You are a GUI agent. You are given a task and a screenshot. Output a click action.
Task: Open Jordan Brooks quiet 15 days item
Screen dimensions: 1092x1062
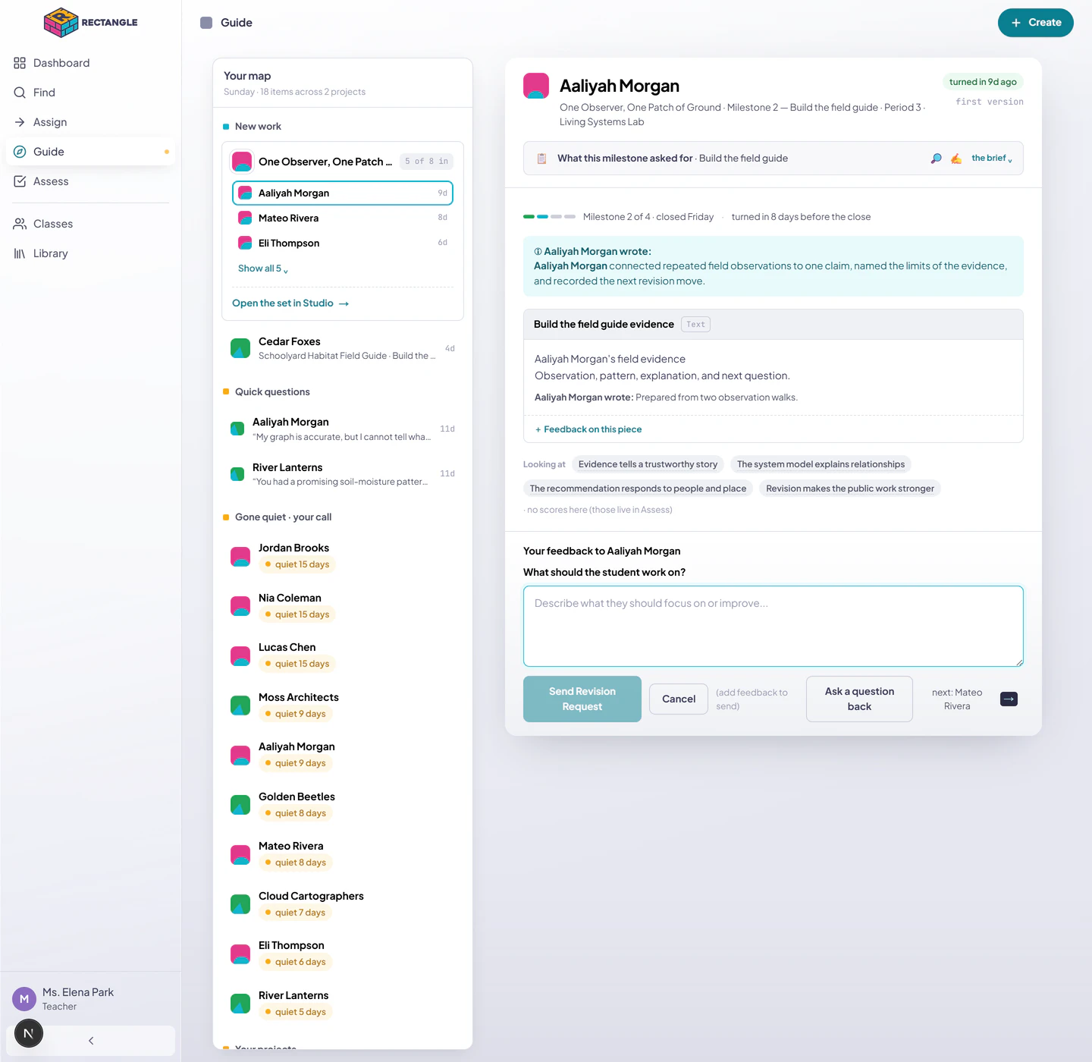[343, 556]
